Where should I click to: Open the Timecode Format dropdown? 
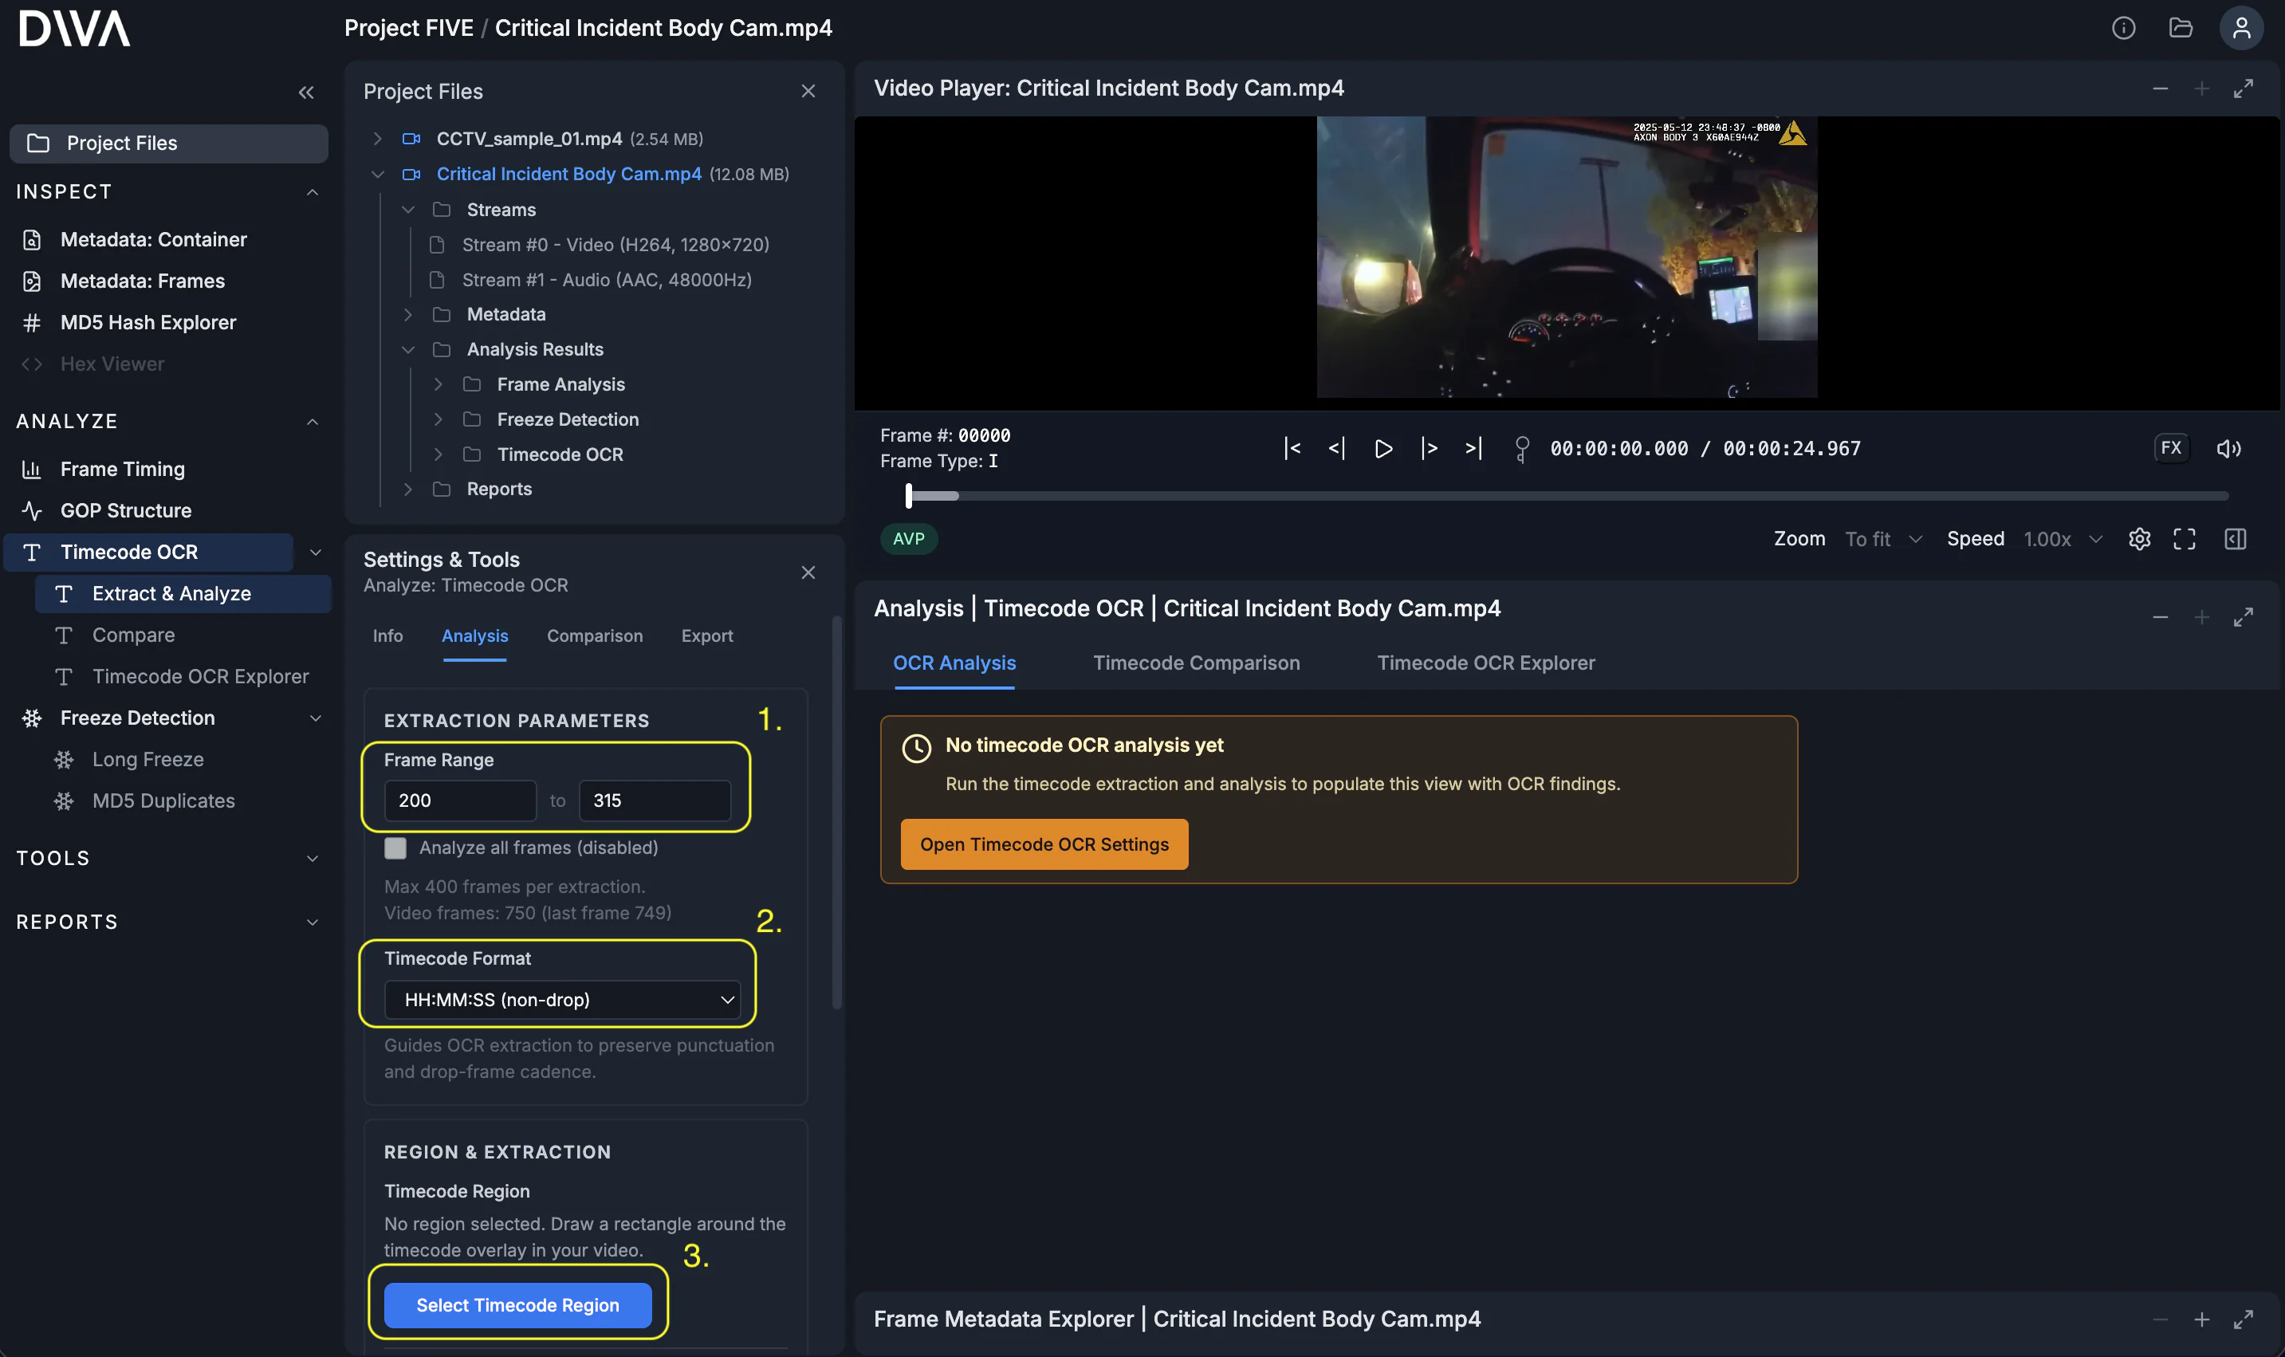pos(563,1000)
